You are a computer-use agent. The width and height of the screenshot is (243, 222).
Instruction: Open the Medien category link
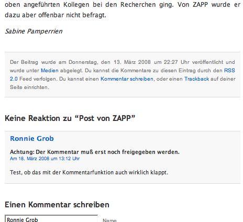click(x=50, y=71)
